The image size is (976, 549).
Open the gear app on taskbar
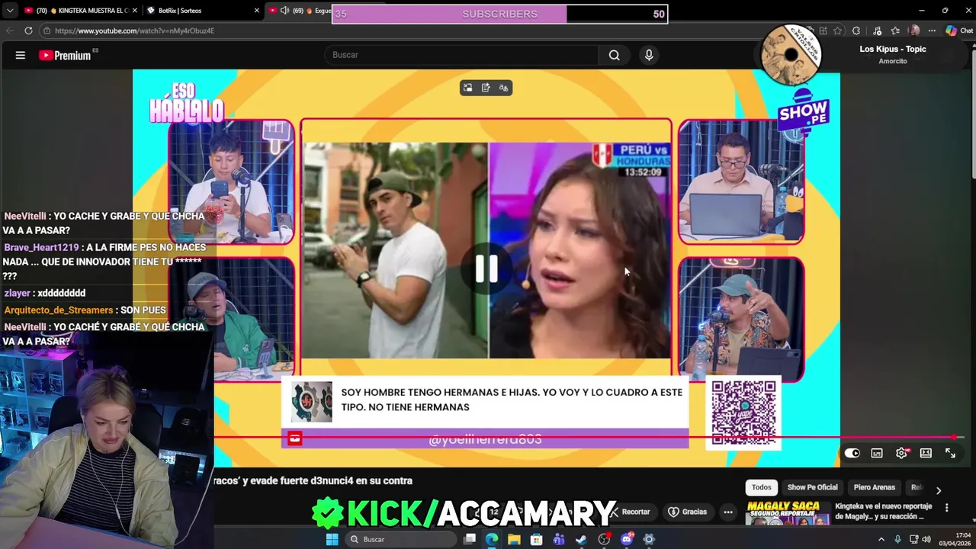click(x=649, y=539)
